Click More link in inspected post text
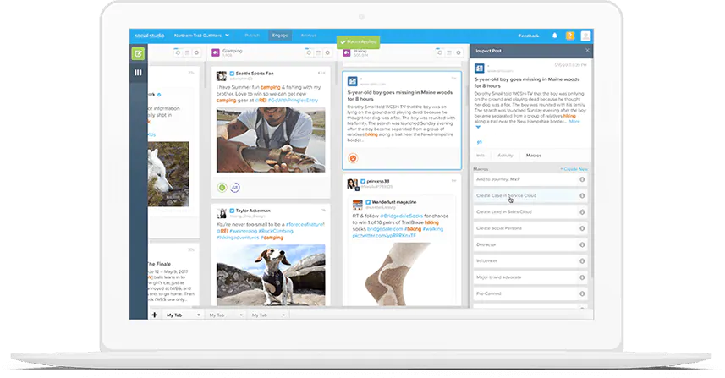This screenshot has width=725, height=378. click(574, 122)
